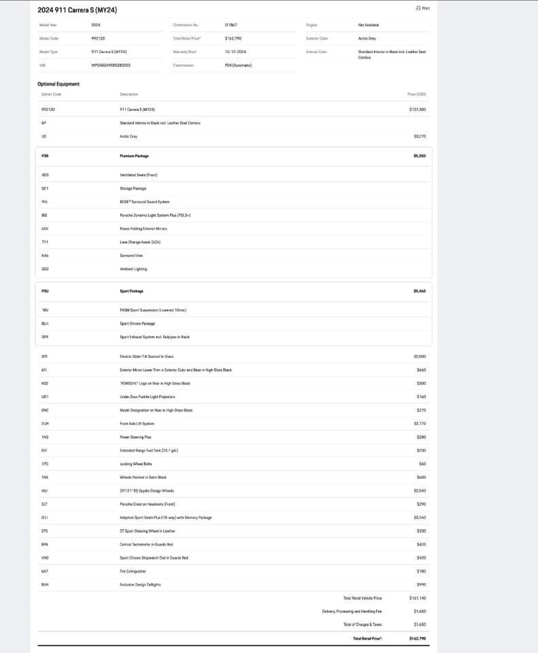Click the Delivery, Processing and Handling Fee label
This screenshot has height=653, width=538.
tap(352, 612)
